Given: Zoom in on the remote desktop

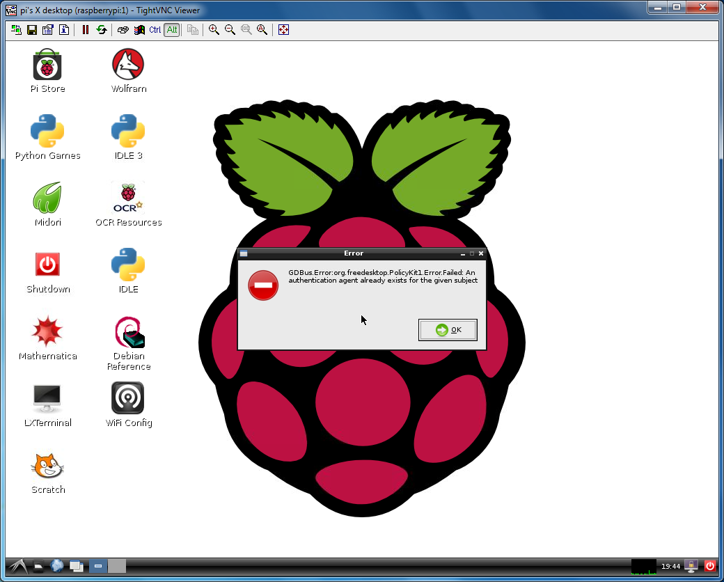Looking at the screenshot, I should pos(214,30).
